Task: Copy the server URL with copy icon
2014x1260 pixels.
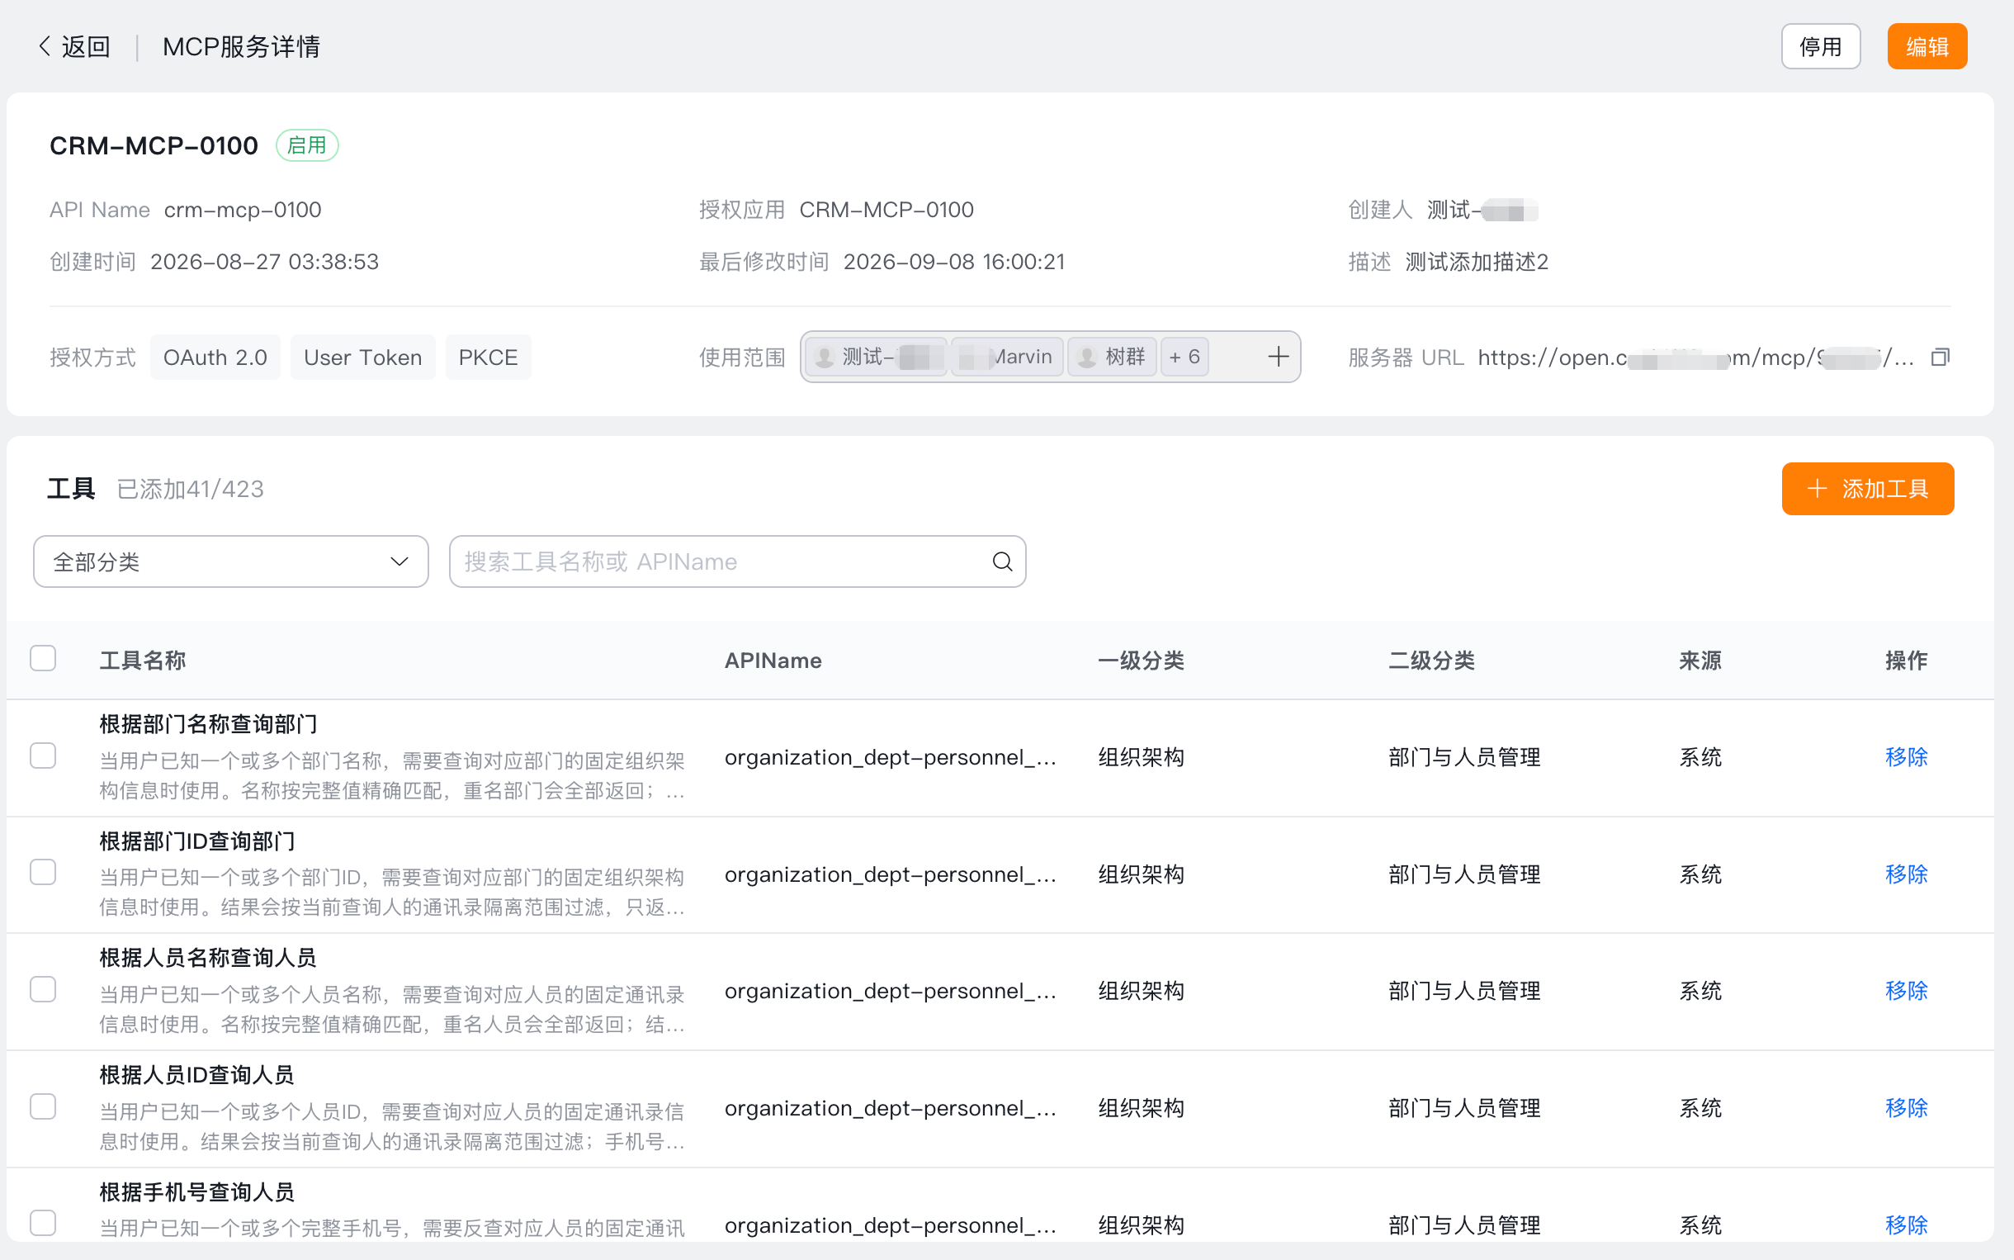Action: click(x=1941, y=358)
